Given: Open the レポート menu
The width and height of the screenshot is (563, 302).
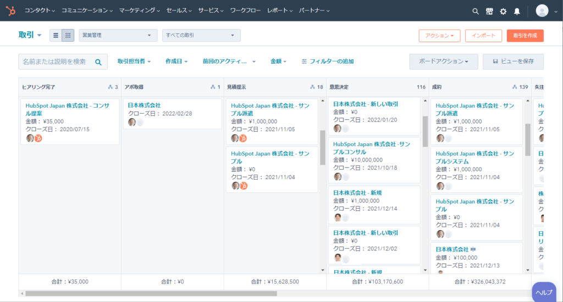Looking at the screenshot, I should (x=280, y=11).
